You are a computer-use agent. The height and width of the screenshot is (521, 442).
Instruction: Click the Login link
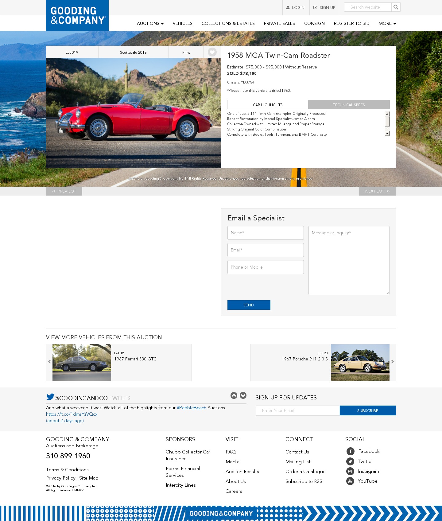click(x=296, y=7)
